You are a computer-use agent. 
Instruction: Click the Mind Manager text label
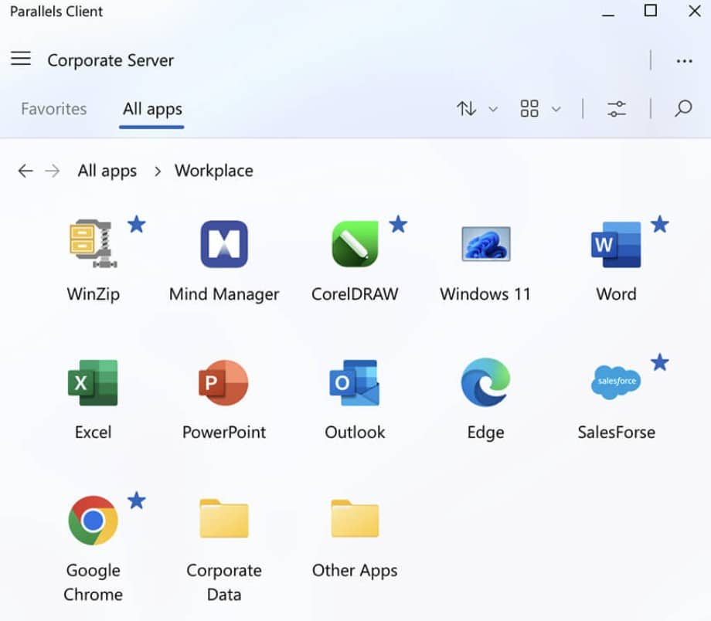click(224, 294)
